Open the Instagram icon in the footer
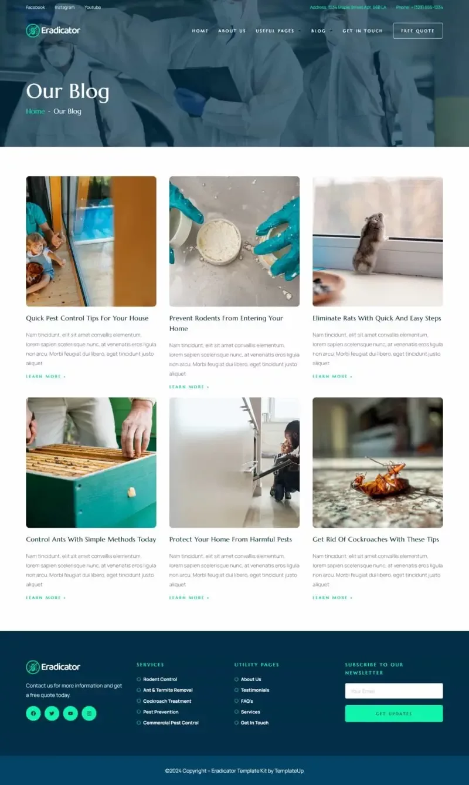Image resolution: width=469 pixels, height=785 pixels. [x=89, y=713]
